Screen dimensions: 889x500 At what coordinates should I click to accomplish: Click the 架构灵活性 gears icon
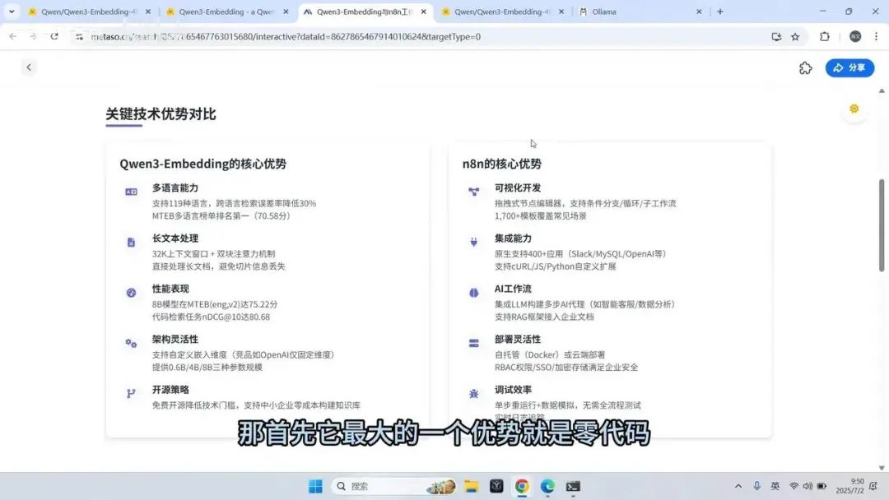[x=131, y=343]
